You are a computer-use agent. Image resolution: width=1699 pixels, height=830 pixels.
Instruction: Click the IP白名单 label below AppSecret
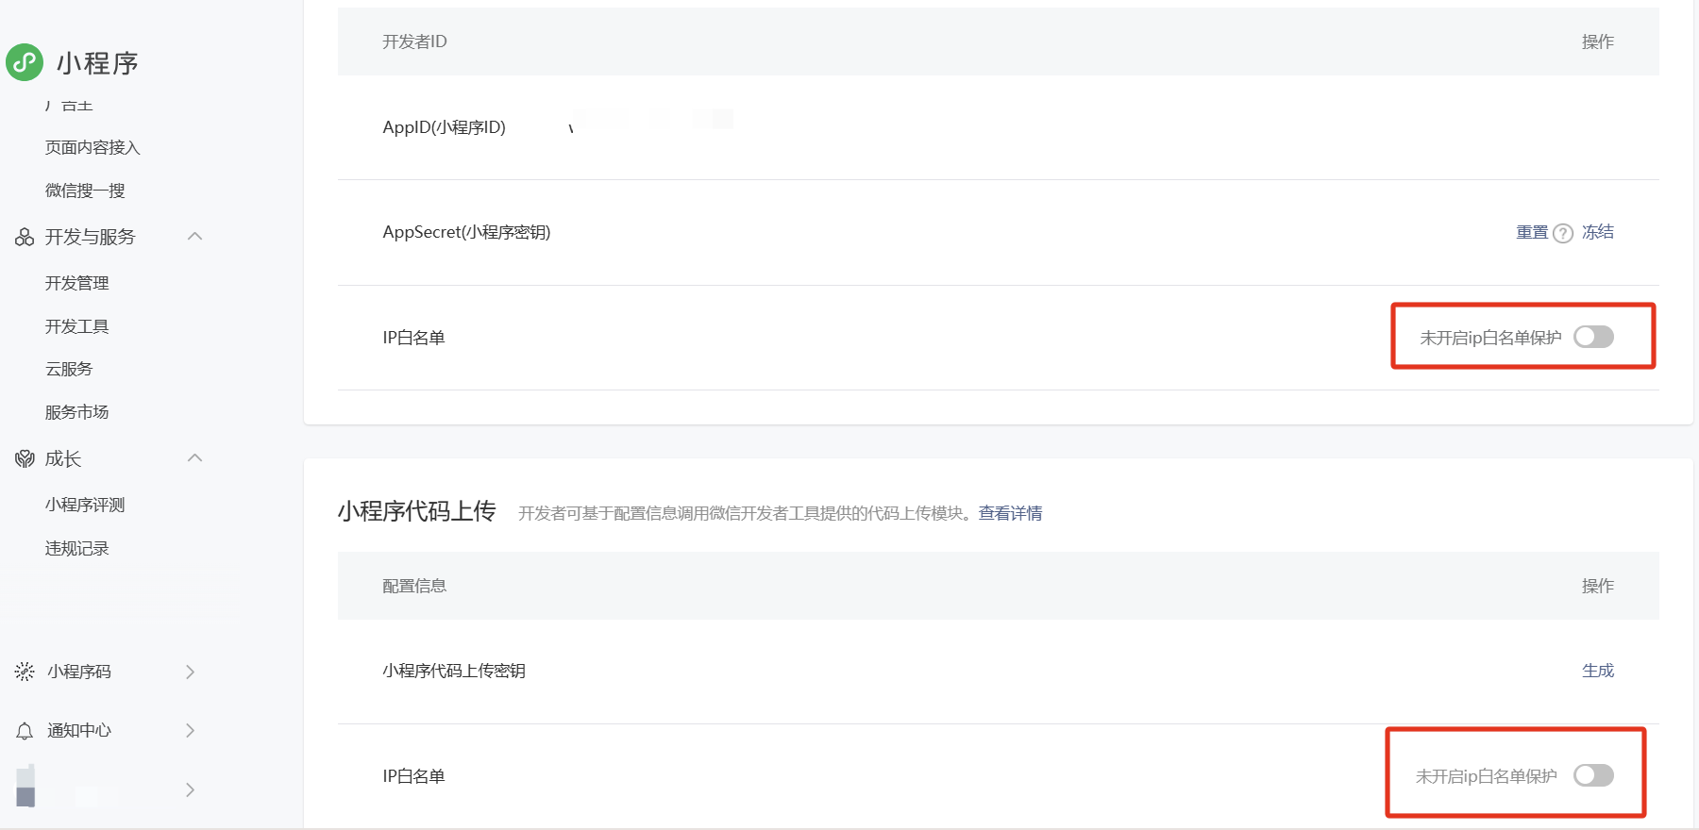coord(413,338)
